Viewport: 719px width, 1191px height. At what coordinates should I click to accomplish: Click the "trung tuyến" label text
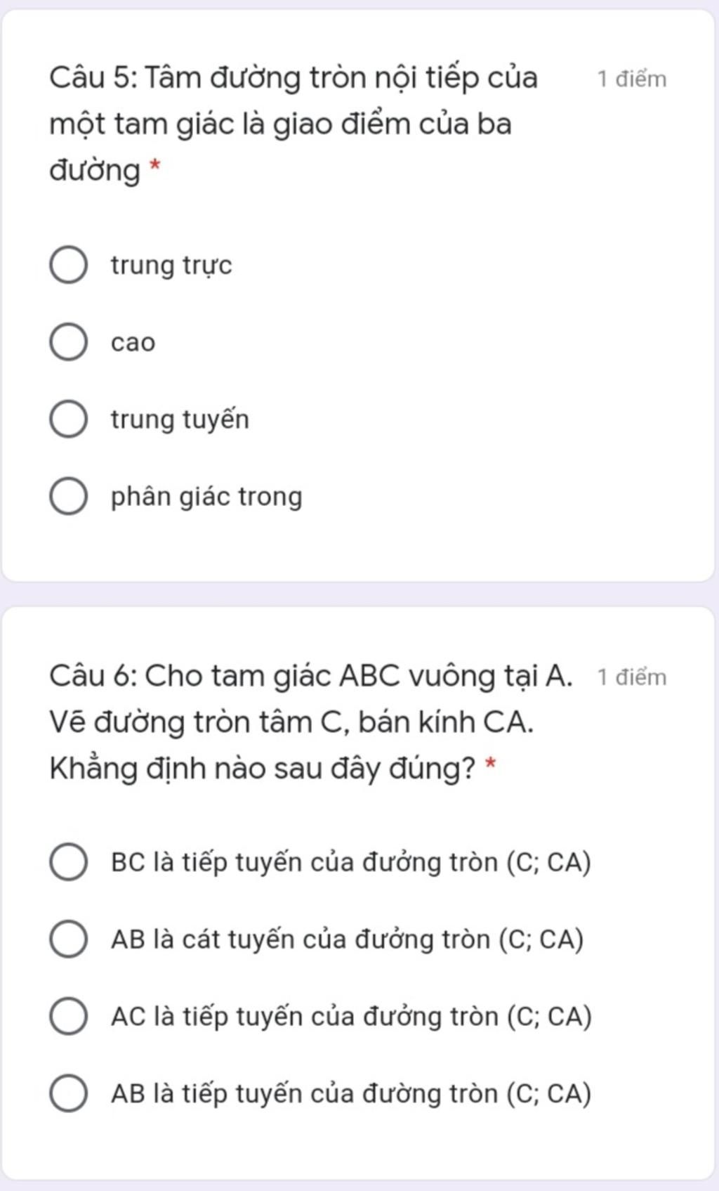180,419
